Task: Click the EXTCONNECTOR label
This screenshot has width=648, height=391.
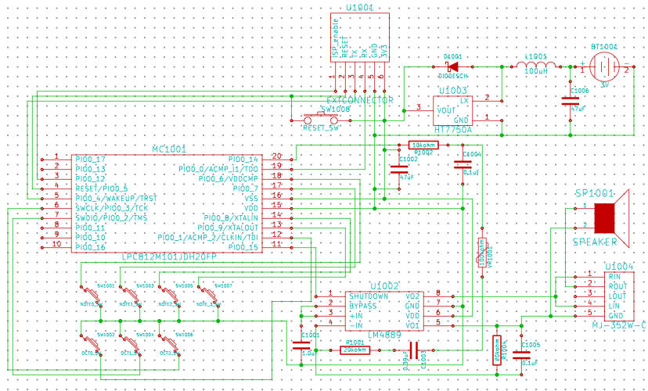Action: 360,100
